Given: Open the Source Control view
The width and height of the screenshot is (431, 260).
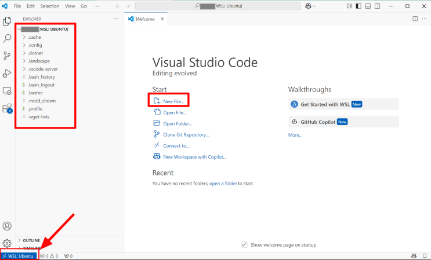Looking at the screenshot, I should 7,56.
